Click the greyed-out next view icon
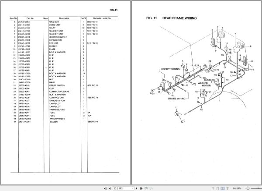This screenshot has width=262, height=191. pyautogui.click(x=151, y=188)
